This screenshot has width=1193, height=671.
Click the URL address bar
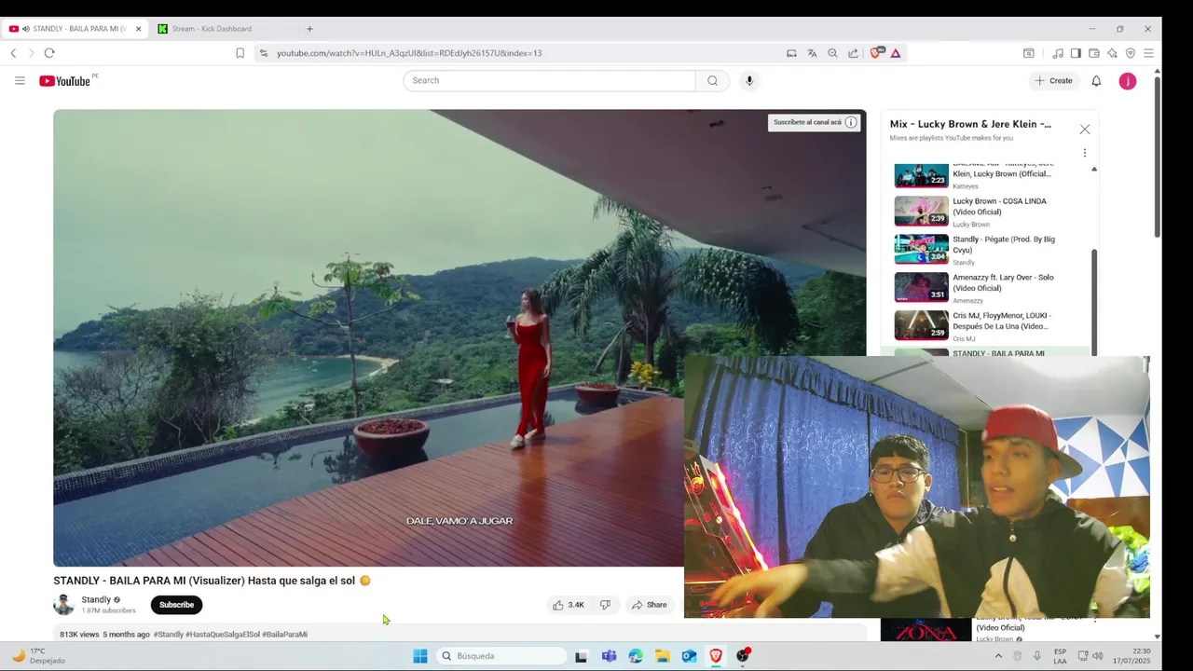coord(522,53)
